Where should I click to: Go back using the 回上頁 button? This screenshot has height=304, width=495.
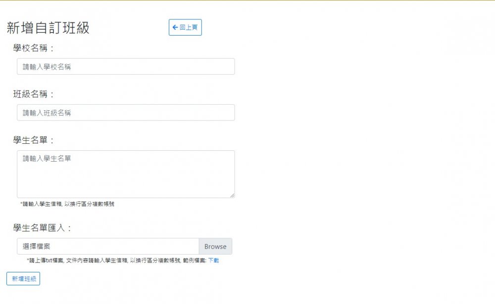[185, 28]
